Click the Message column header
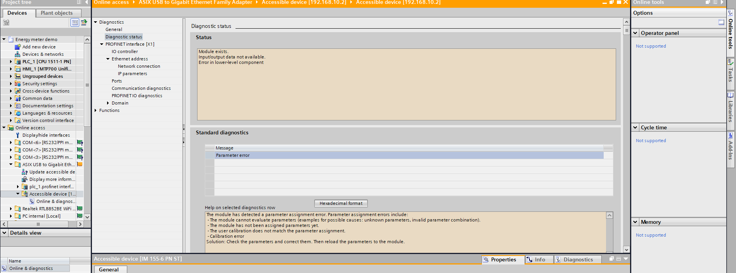Image resolution: width=736 pixels, height=273 pixels. 409,148
